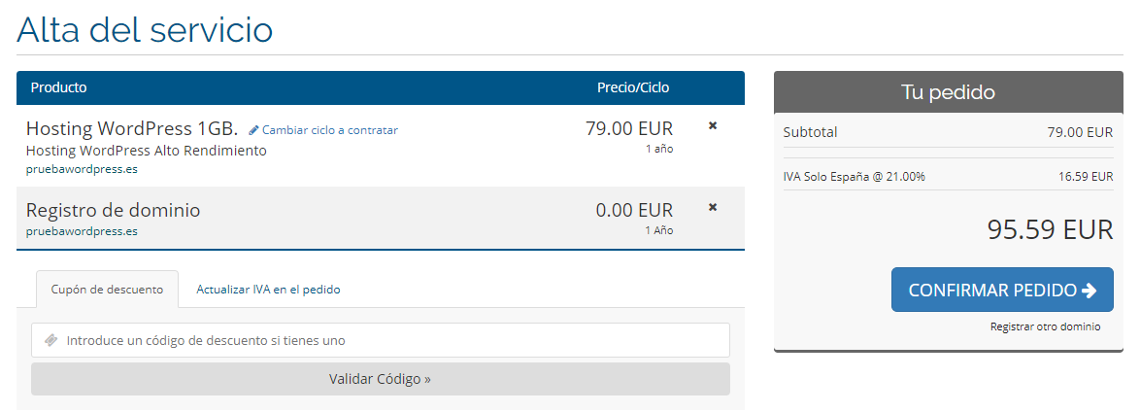Switch to Actualizar IVA en el pedido tab
The width and height of the screenshot is (1140, 412).
pos(268,290)
